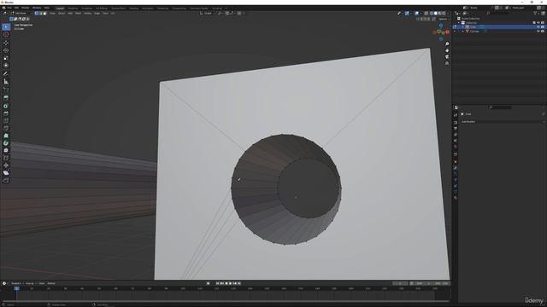The width and height of the screenshot is (547, 307).
Task: Click the red X axis gizmo ball
Action: coord(447,32)
